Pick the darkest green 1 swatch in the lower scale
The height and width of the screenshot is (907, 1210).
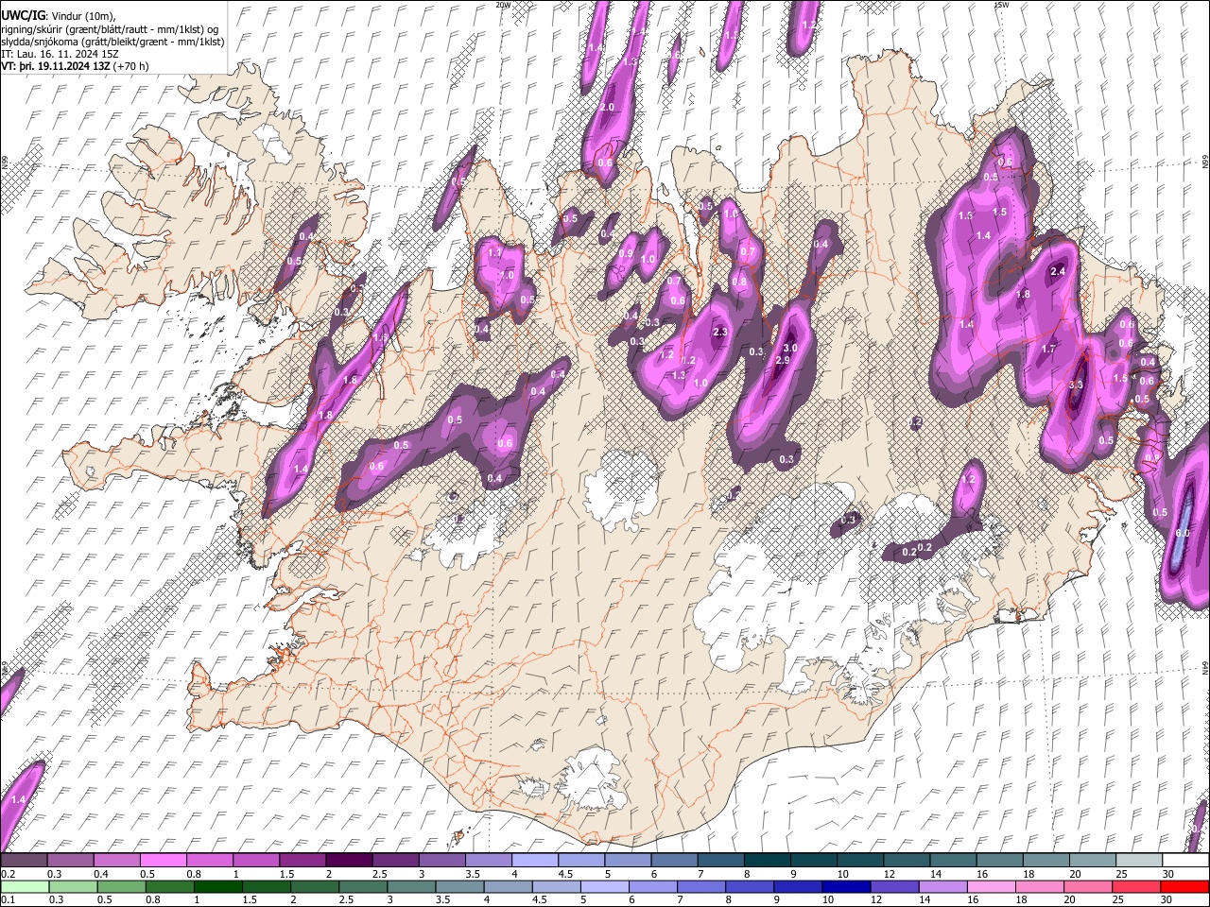[x=219, y=886]
